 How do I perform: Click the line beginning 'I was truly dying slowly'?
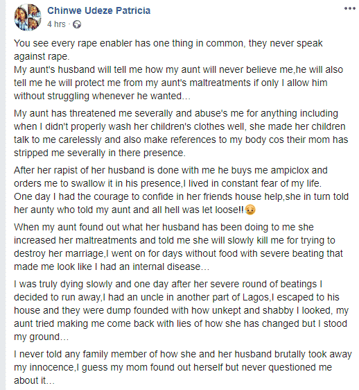coord(168,284)
